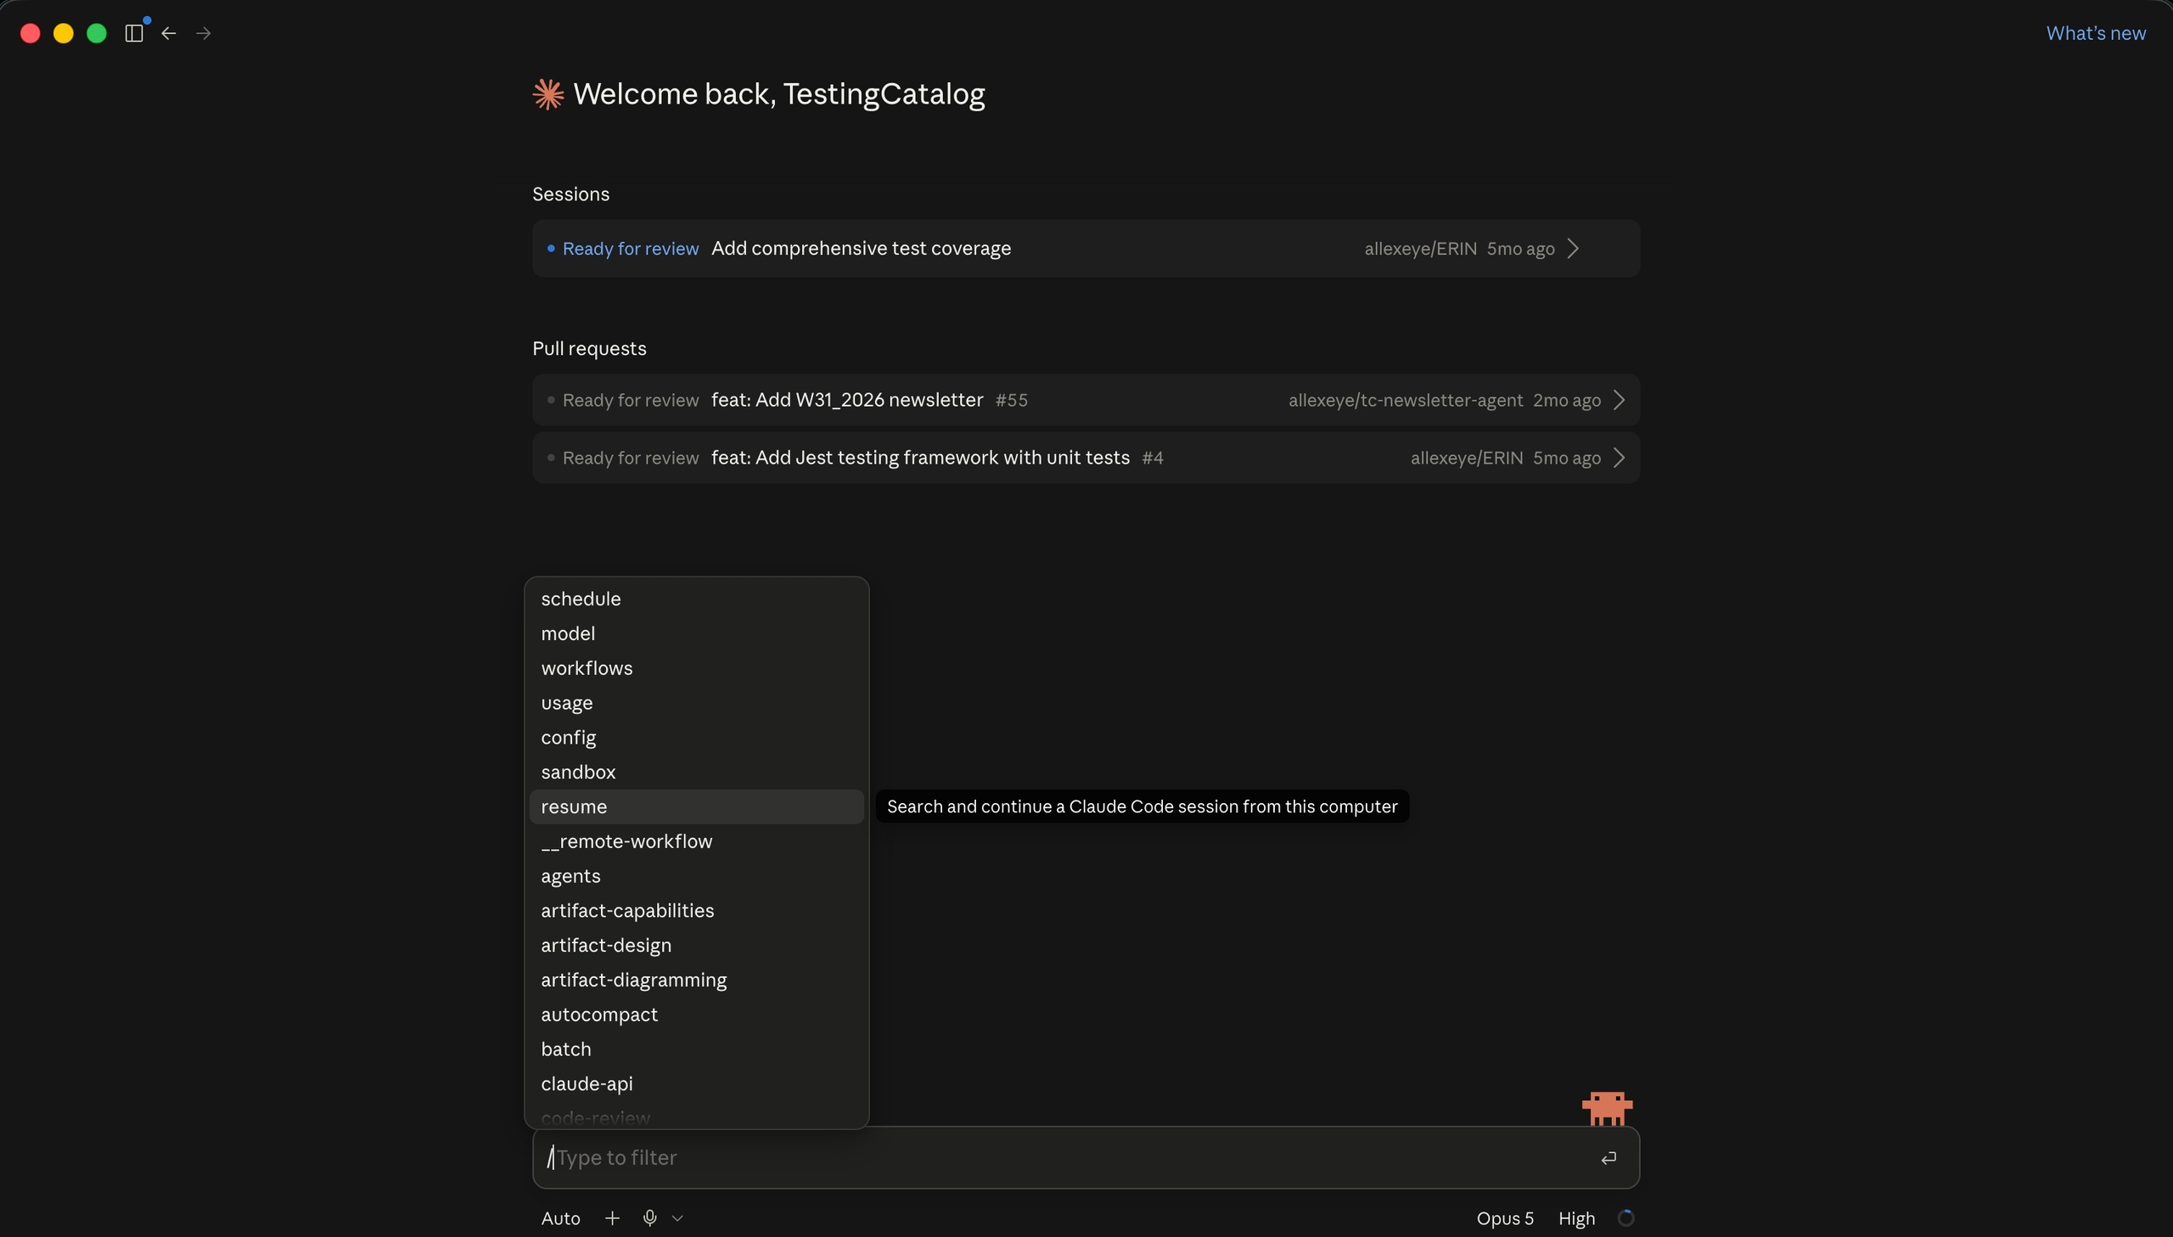
Task: Open the microphone options dropdown chevron
Action: [677, 1218]
